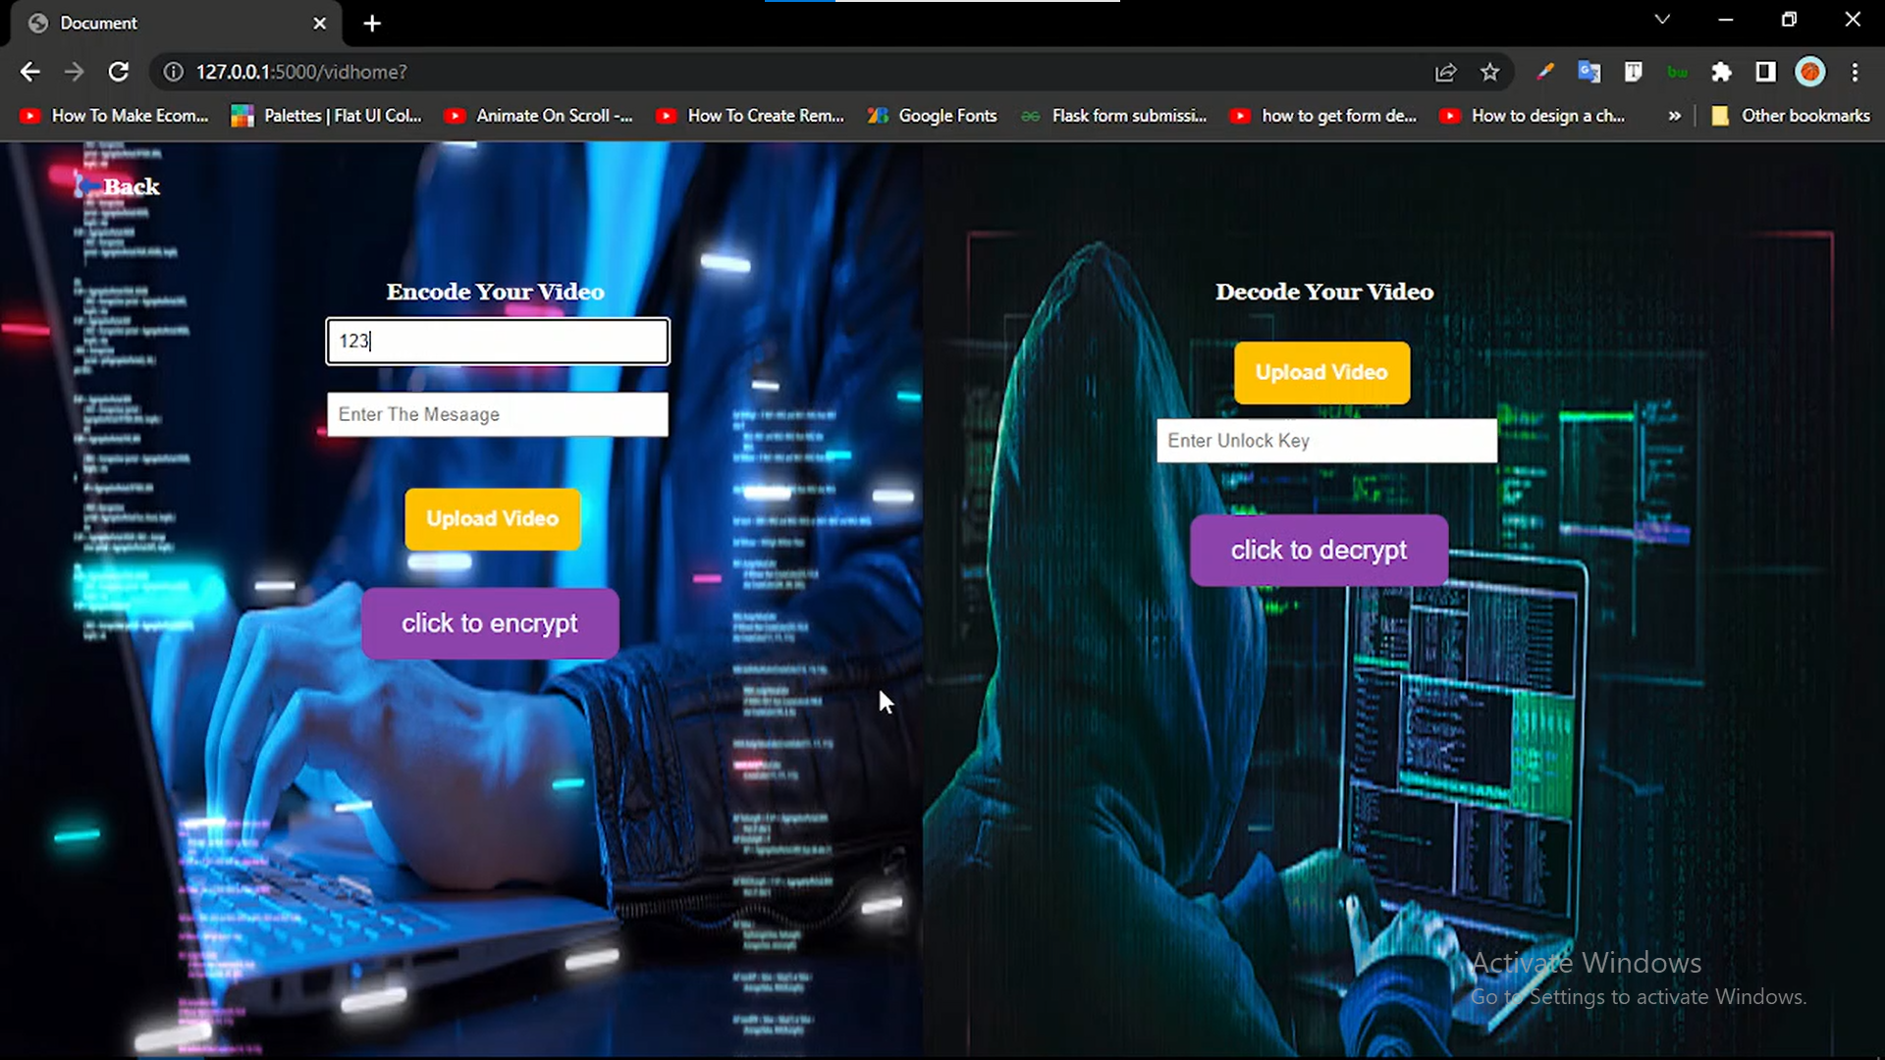Click the browser back arrow icon
Screen dimensions: 1885x1060
click(x=29, y=72)
